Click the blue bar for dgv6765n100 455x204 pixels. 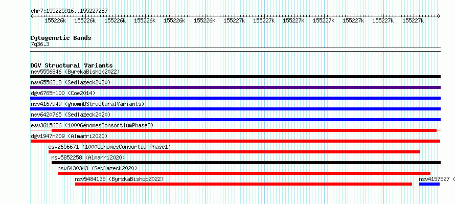tap(235, 98)
